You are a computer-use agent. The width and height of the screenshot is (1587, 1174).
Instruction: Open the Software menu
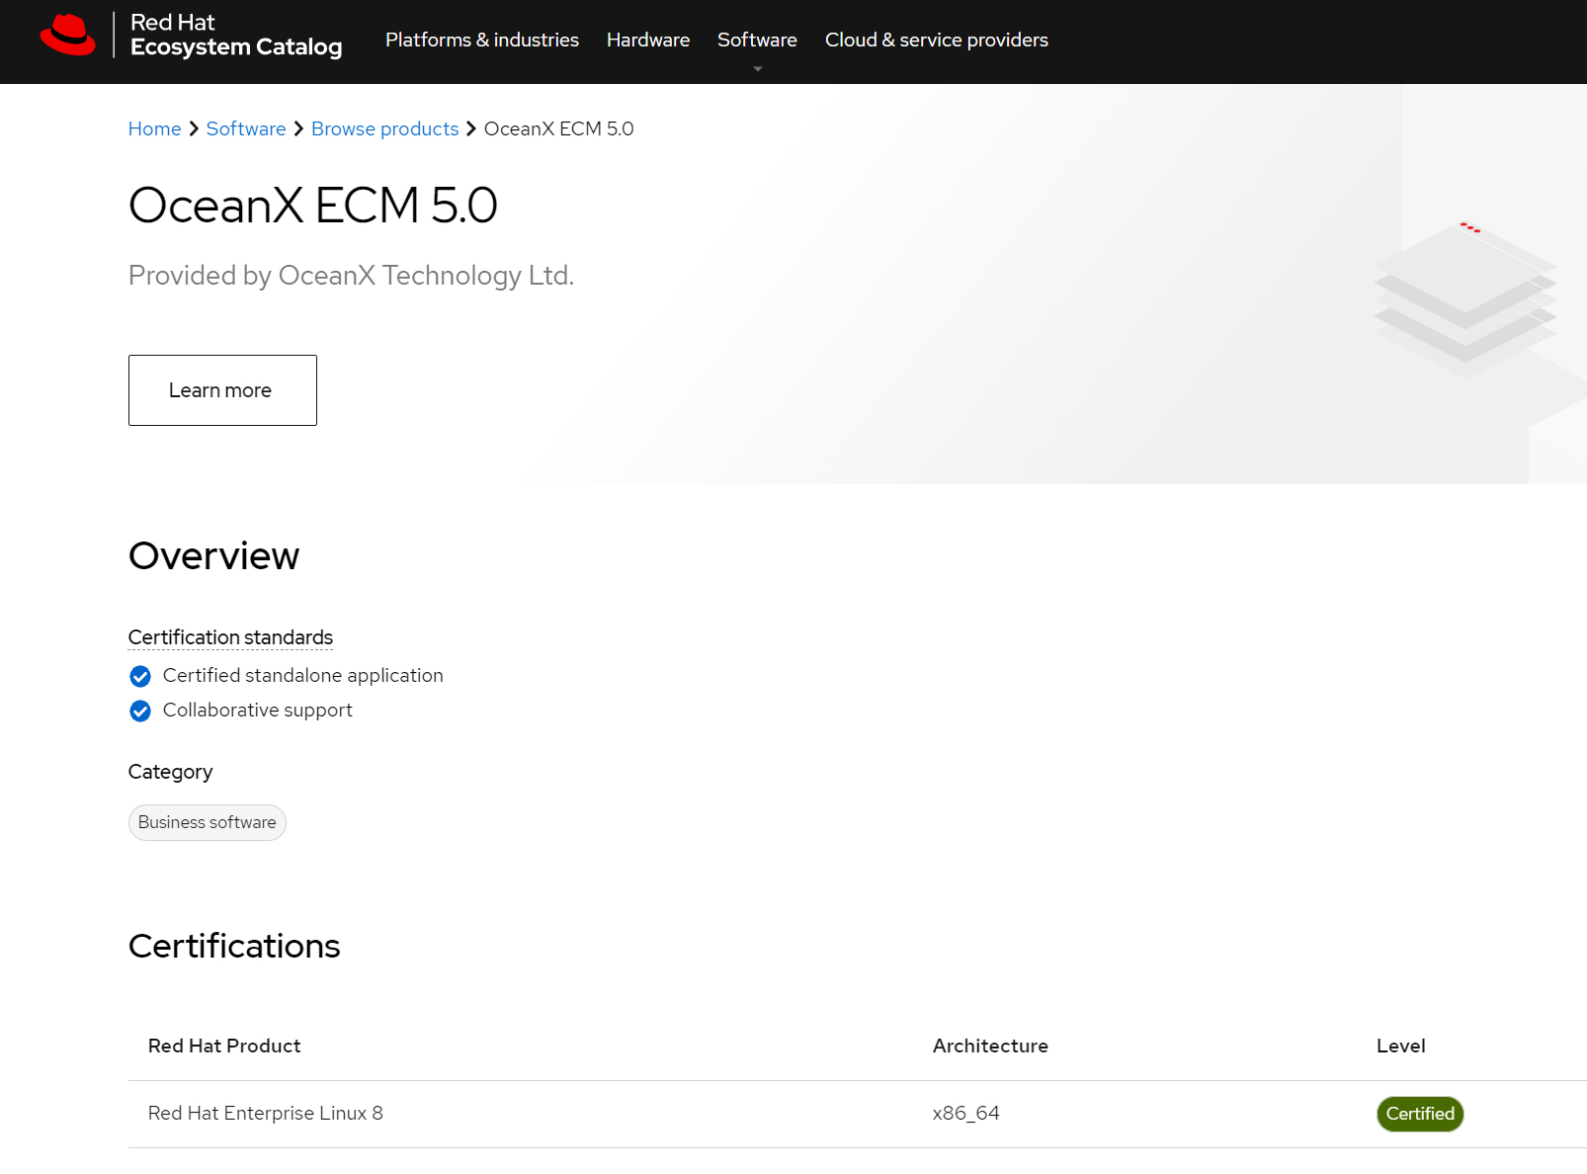[757, 40]
